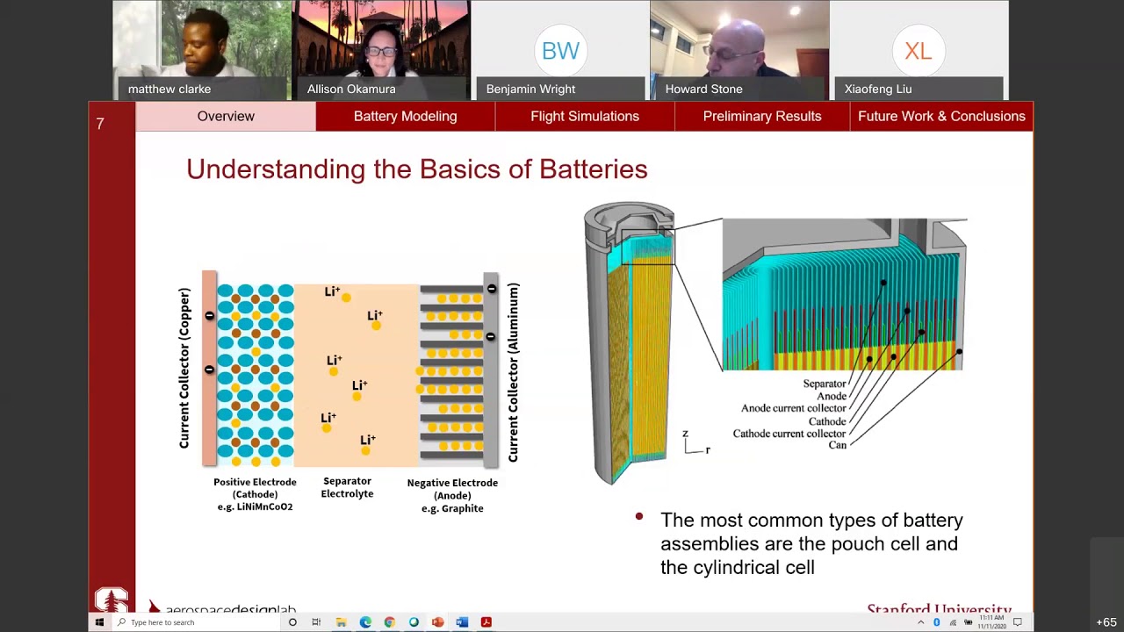Open the Flight Simulations section
Image resolution: width=1124 pixels, height=632 pixels.
coord(585,116)
